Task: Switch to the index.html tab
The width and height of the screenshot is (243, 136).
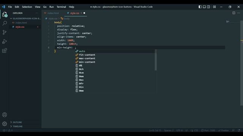Action: point(53,13)
